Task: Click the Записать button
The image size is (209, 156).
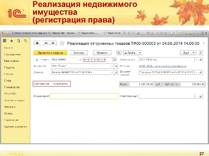Action: [x=79, y=53]
